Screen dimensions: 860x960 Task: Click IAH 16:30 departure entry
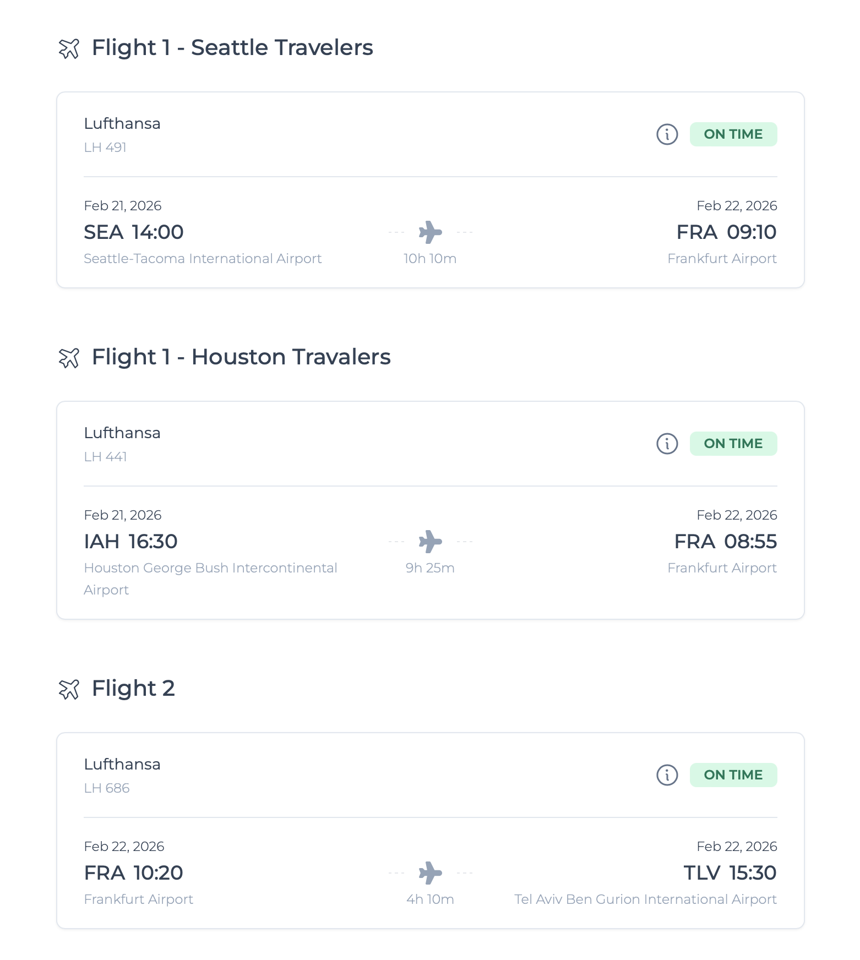(x=130, y=542)
